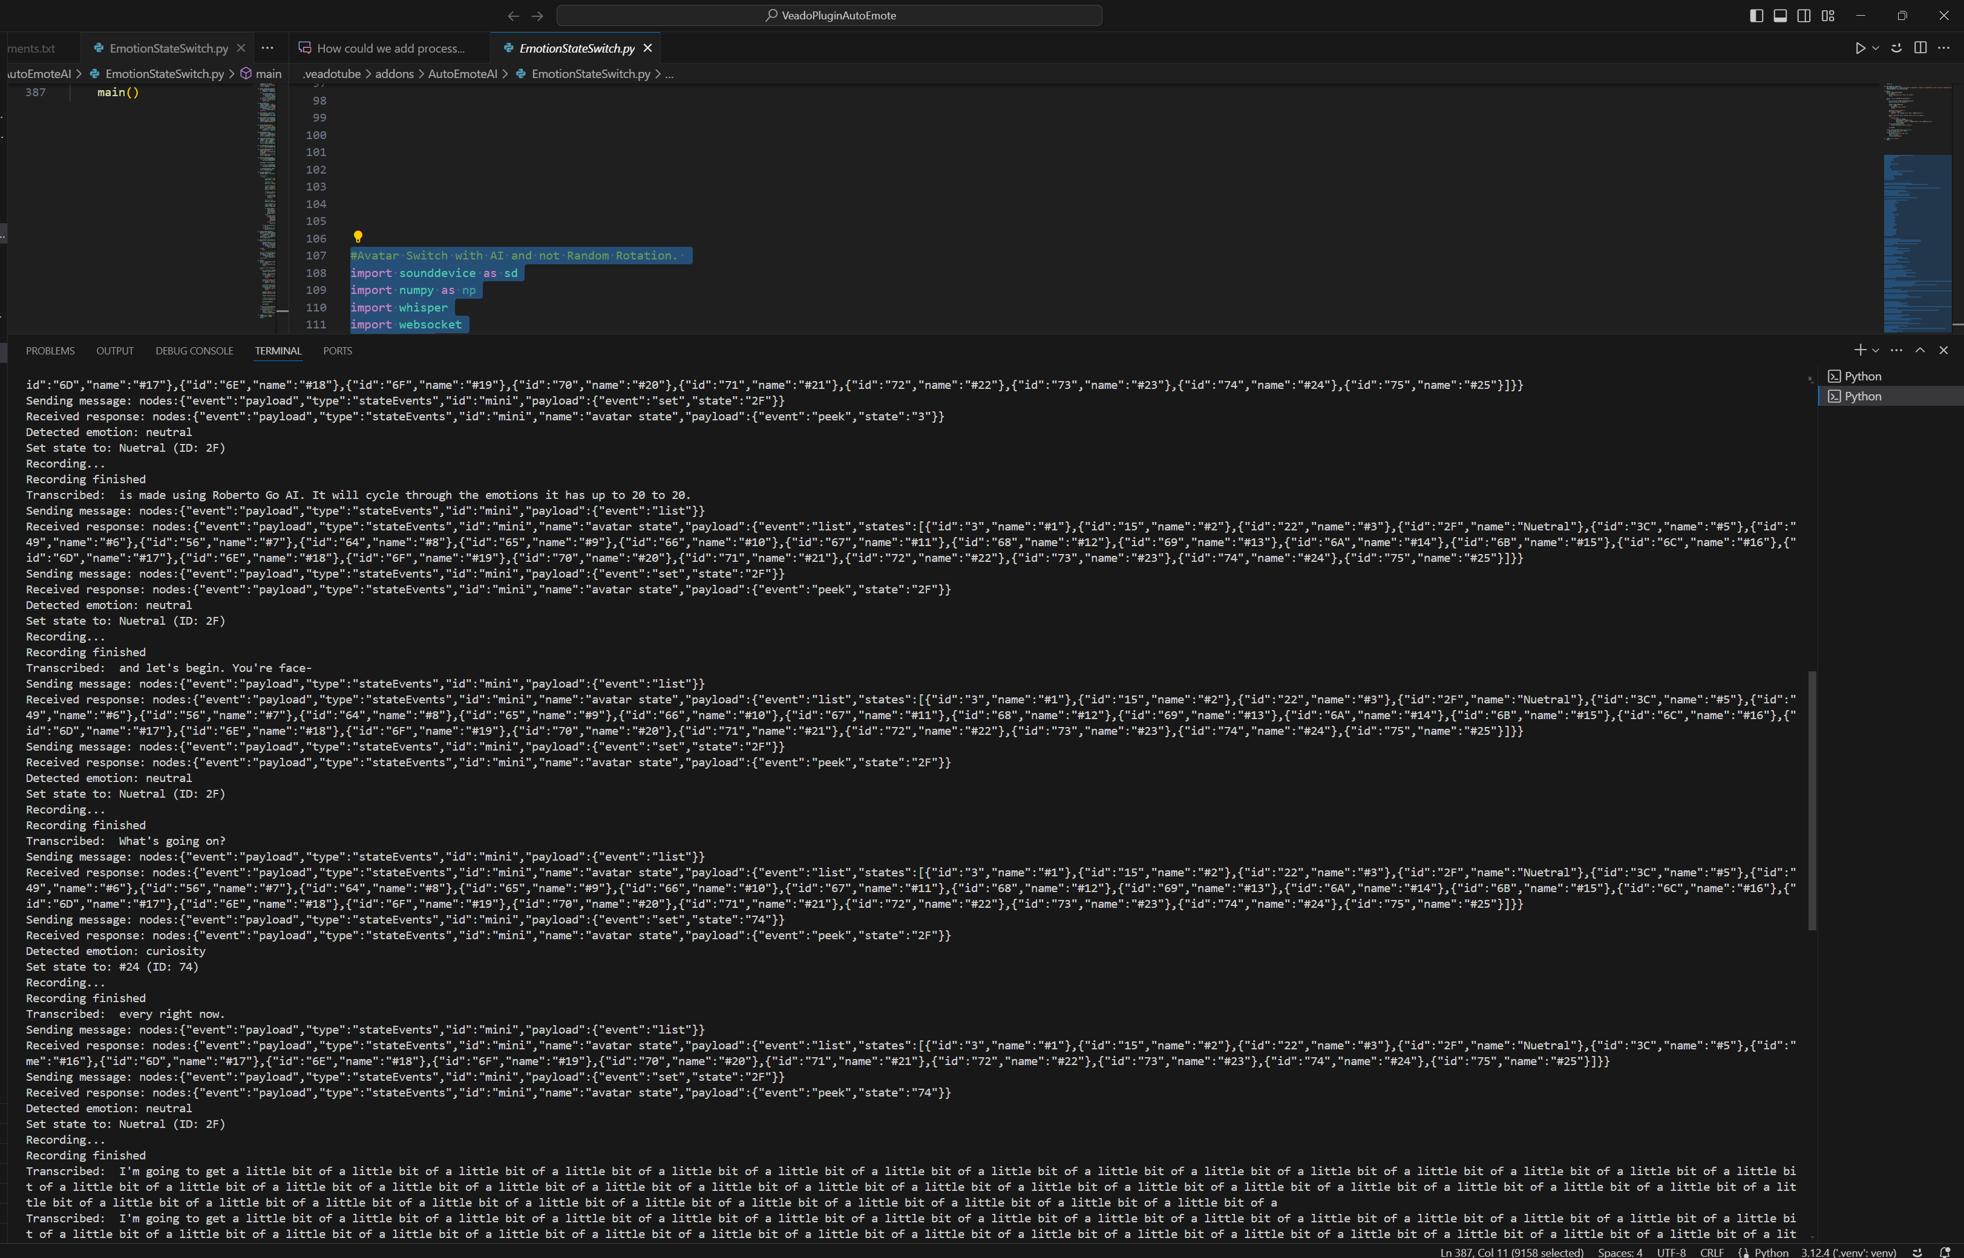The width and height of the screenshot is (1964, 1258).
Task: Switch to the Problems tab
Action: click(50, 351)
